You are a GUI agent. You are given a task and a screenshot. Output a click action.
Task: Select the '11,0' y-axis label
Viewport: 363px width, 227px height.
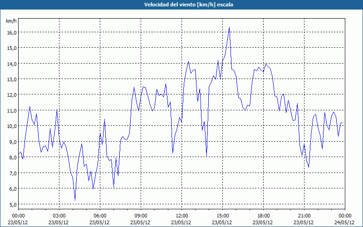12,110
